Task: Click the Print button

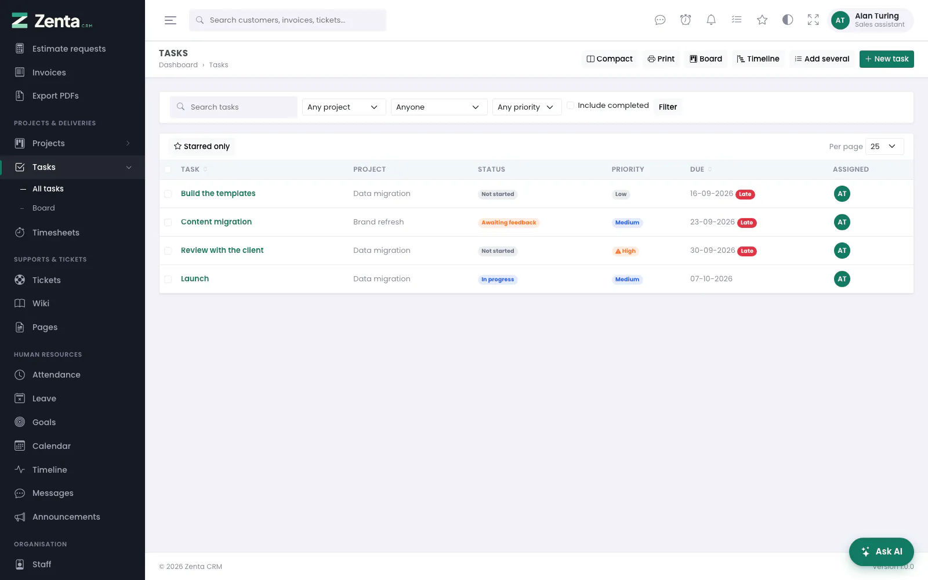Action: [x=661, y=59]
